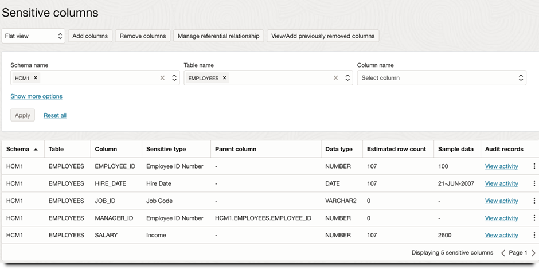View activity for HIRE_DATE
Screen dimensions: 539x270
502,183
